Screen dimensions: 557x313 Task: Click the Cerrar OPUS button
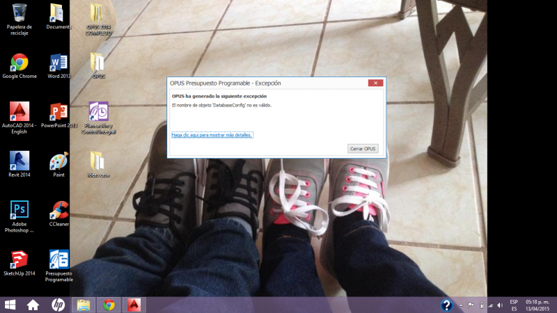363,149
